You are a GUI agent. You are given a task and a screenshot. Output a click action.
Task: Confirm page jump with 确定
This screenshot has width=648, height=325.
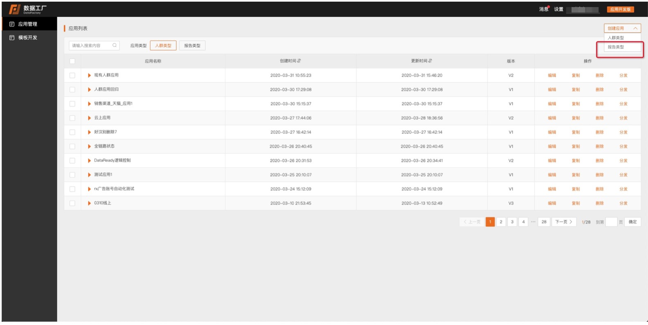pyautogui.click(x=632, y=222)
